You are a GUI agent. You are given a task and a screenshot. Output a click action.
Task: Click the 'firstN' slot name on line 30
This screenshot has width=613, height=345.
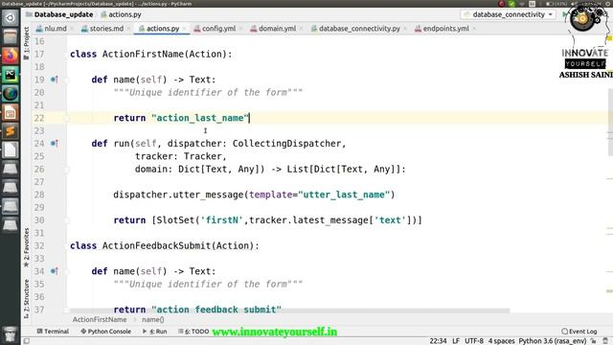pyautogui.click(x=221, y=220)
